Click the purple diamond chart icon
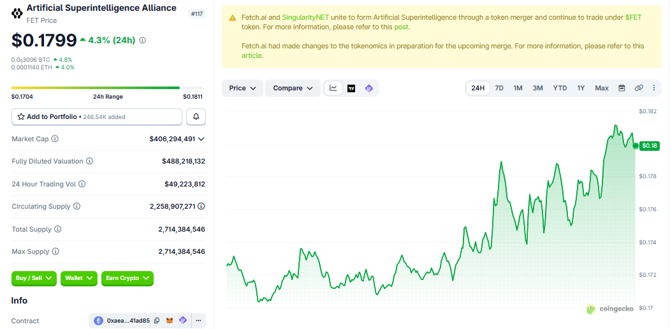 [368, 88]
